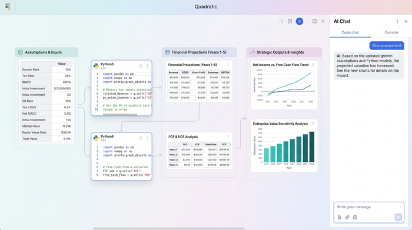The image size is (412, 230).
Task: Click the Value column header
Action: click(62, 64)
